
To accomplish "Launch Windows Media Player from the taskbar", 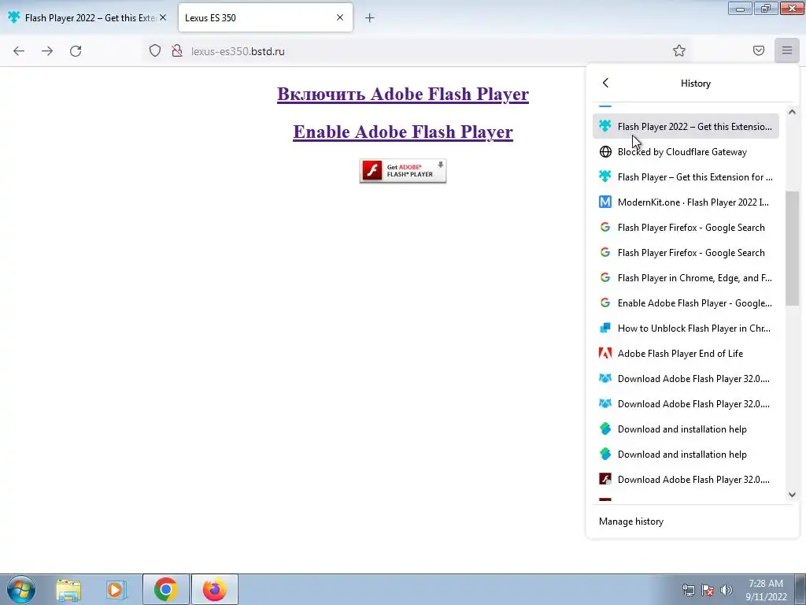I will click(116, 589).
